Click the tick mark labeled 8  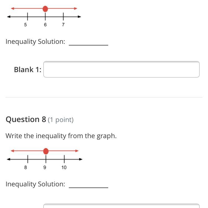(x=27, y=159)
